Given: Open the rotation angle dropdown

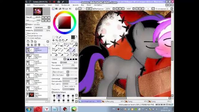Looking at the screenshot, I should point(133,9).
